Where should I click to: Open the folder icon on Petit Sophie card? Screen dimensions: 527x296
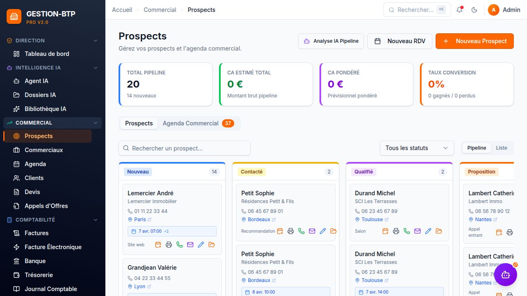click(333, 231)
